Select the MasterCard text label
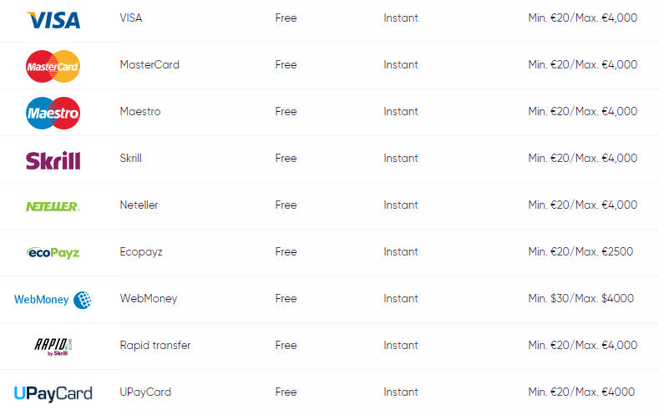Screen dimensions: 659x415 click(x=150, y=64)
